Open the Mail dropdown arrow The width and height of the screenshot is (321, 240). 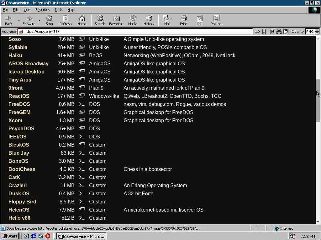pyautogui.click(x=171, y=18)
